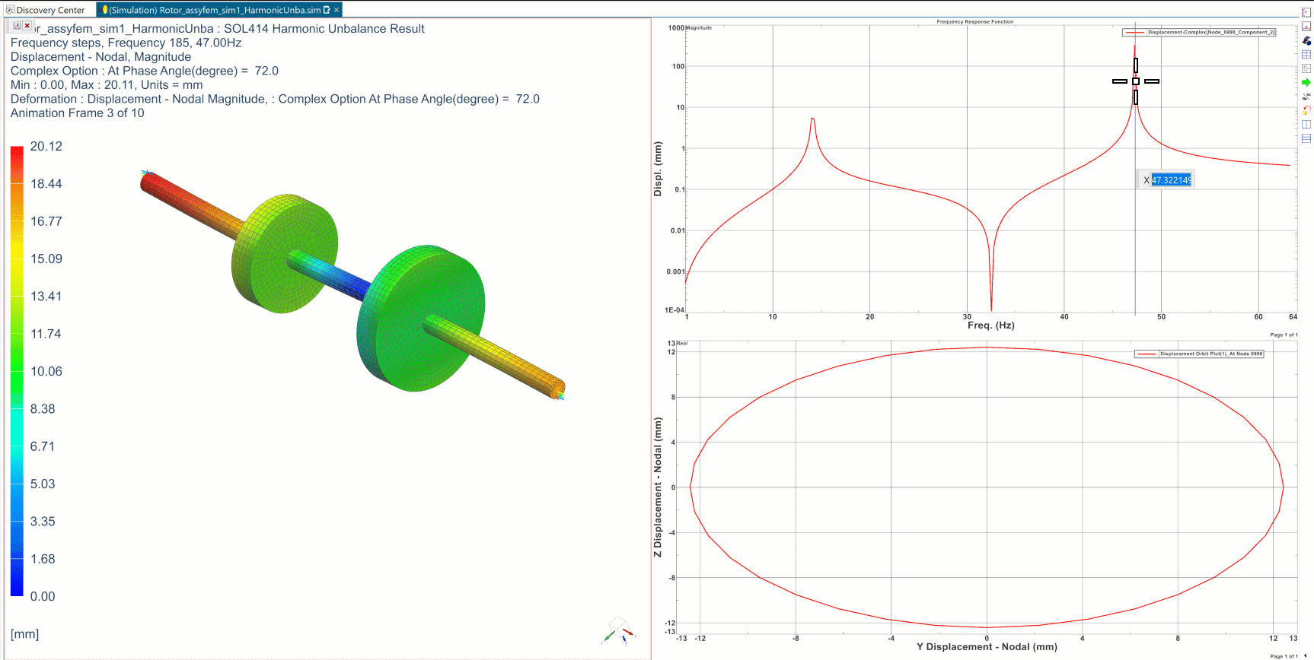Click the crosshair probe marker on the resonance peak

pyautogui.click(x=1136, y=81)
